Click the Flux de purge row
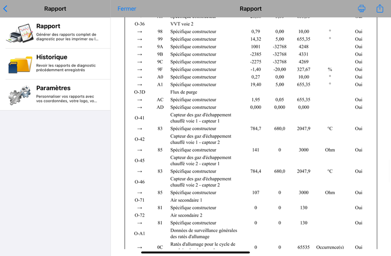391x256 pixels. [x=251, y=92]
